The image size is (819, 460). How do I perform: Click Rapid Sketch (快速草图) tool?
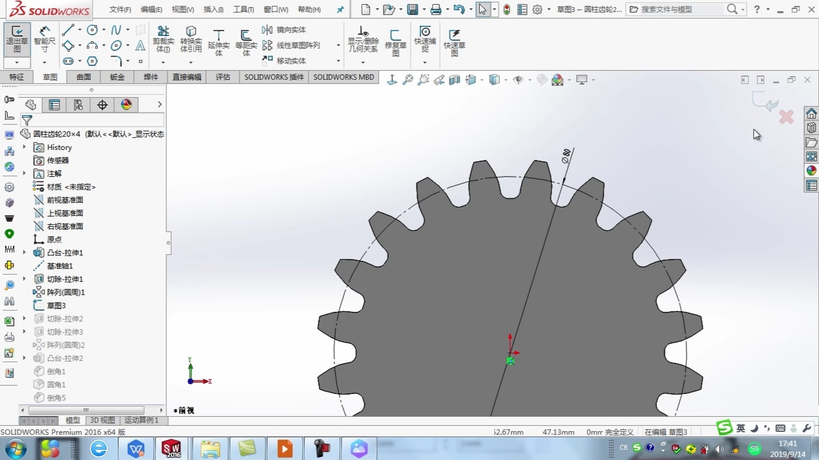(x=454, y=42)
